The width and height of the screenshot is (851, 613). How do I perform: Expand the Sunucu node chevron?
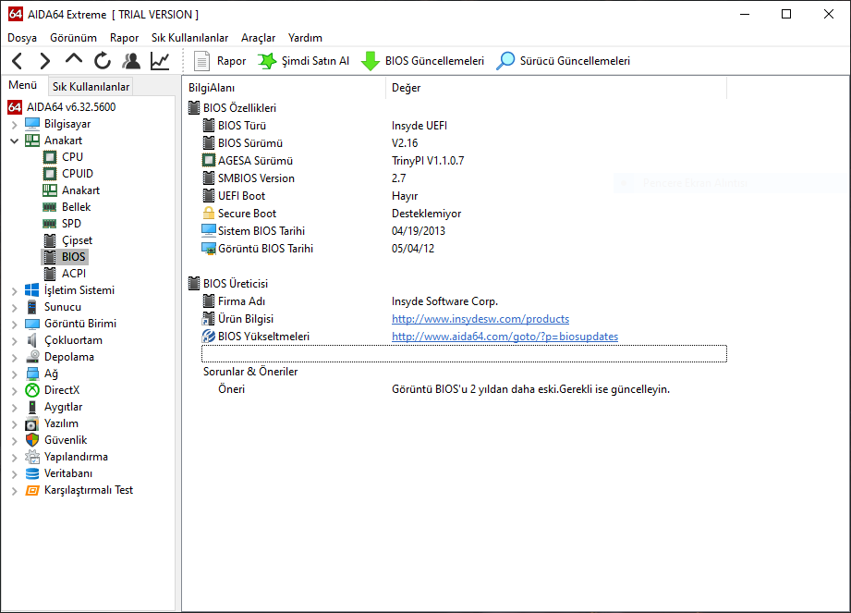tap(14, 307)
